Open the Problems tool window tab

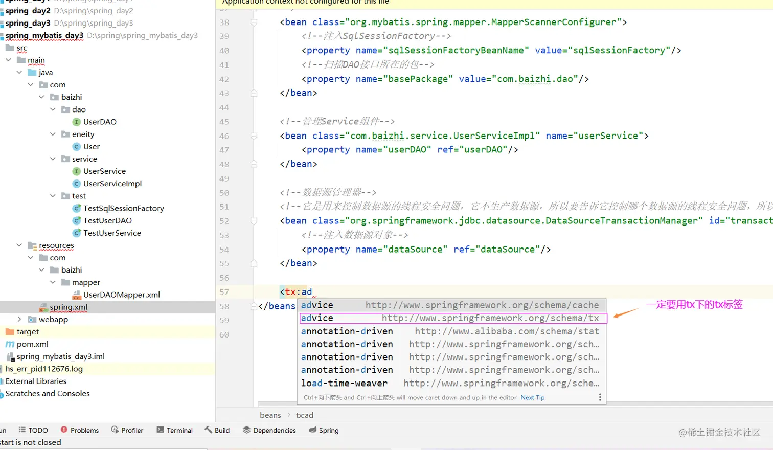(x=80, y=430)
